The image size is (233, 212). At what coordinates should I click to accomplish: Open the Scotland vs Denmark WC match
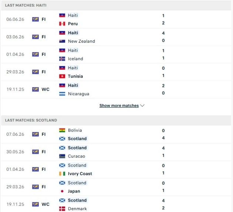click(116, 204)
